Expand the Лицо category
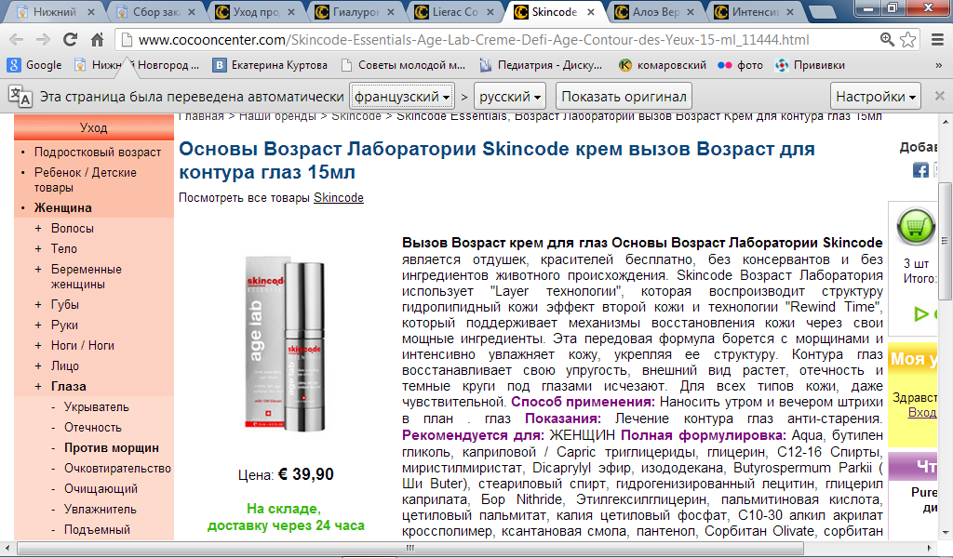This screenshot has width=953, height=558. [65, 366]
